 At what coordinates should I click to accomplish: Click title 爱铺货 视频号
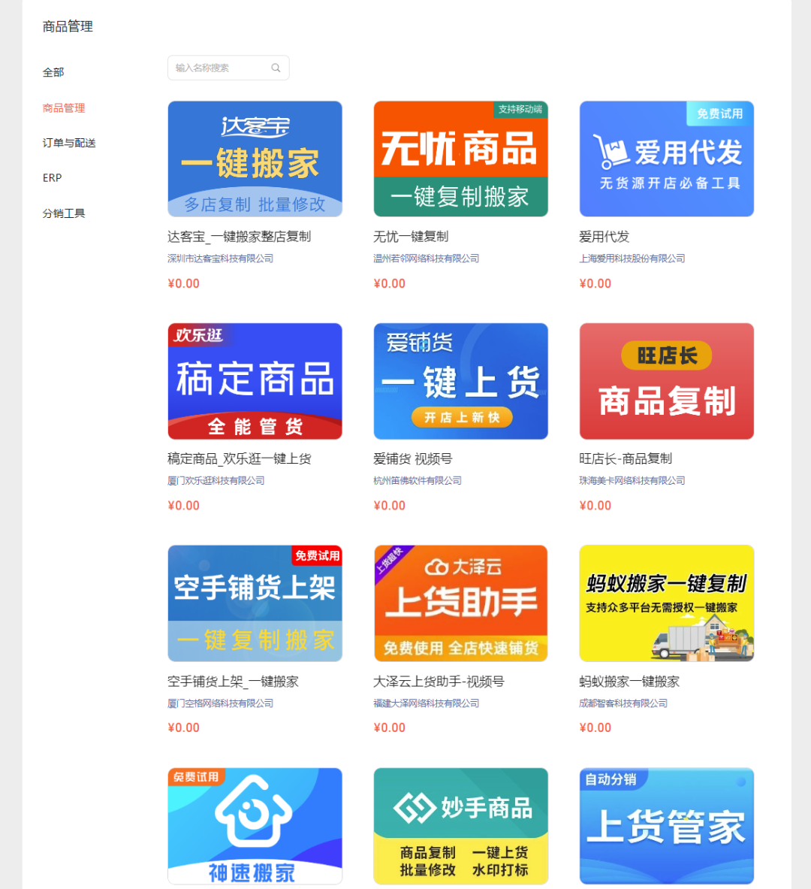(x=412, y=458)
